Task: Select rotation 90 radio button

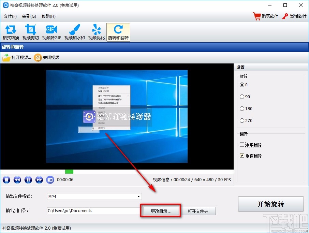Action: click(242, 97)
